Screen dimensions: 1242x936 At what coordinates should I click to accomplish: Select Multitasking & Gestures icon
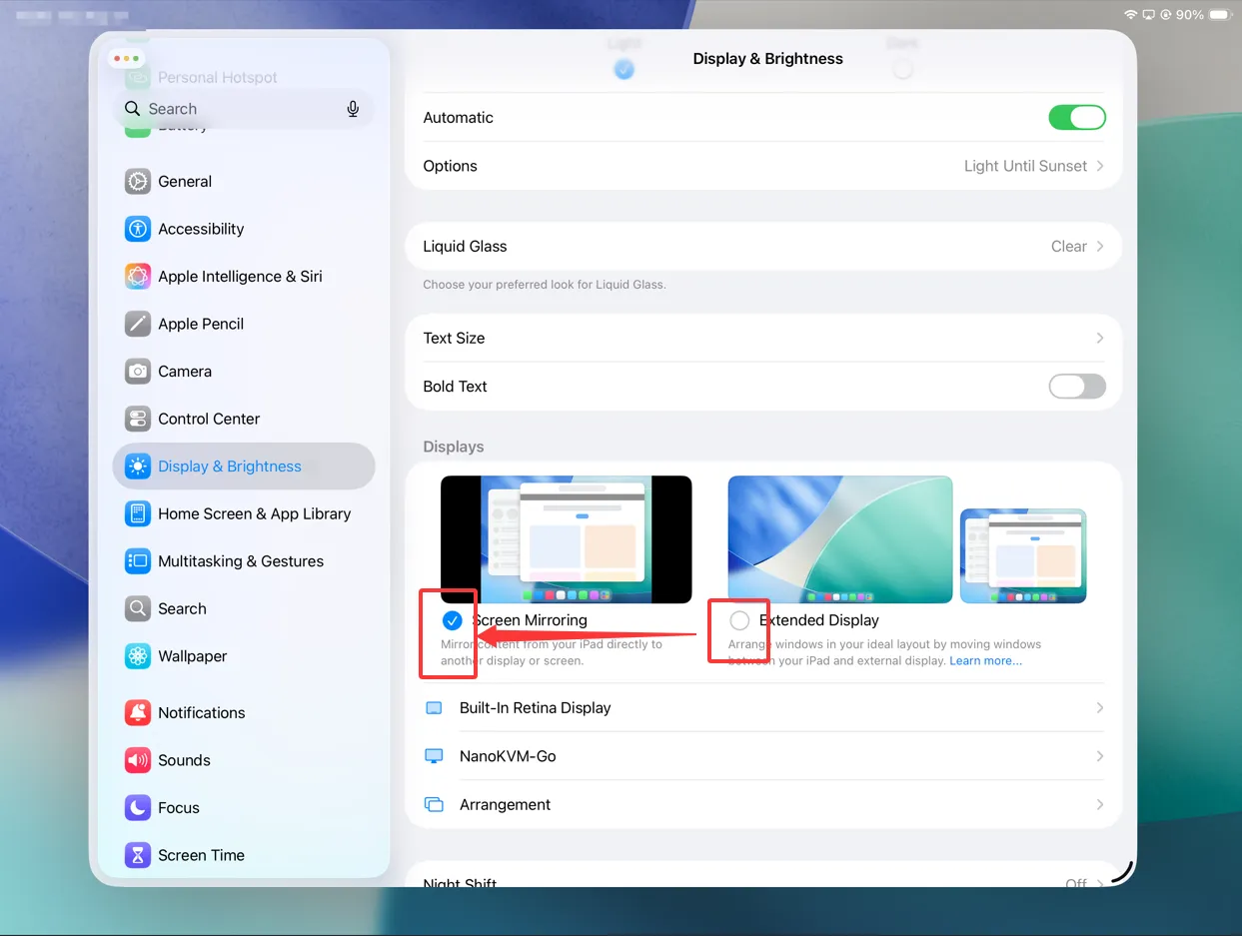(x=138, y=560)
